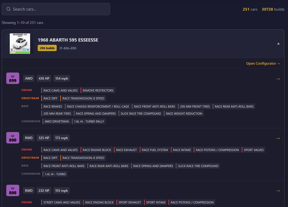
Task: Click the AWD drivetrain chip on the top build
Action: point(28,78)
